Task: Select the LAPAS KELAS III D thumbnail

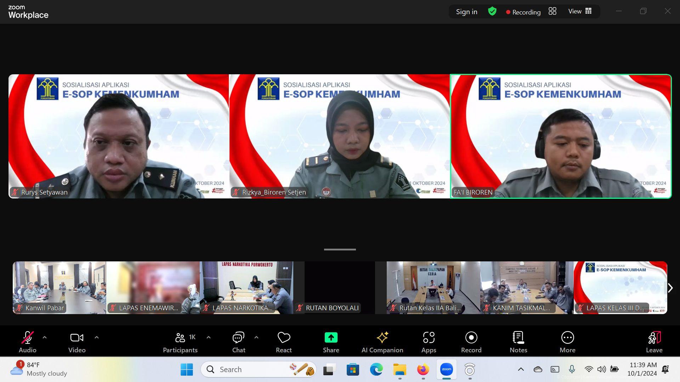Action: (x=620, y=288)
